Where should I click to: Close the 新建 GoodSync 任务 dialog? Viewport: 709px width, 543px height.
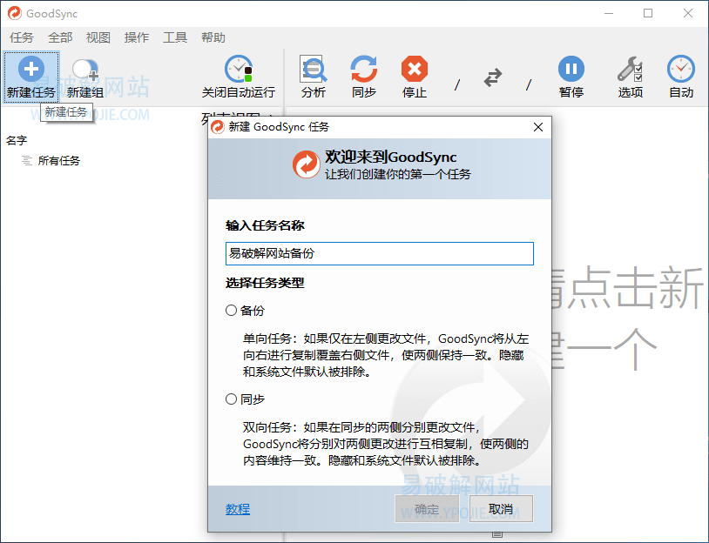[538, 127]
